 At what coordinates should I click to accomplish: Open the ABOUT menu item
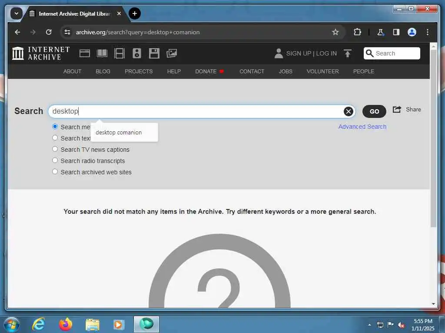tap(73, 72)
